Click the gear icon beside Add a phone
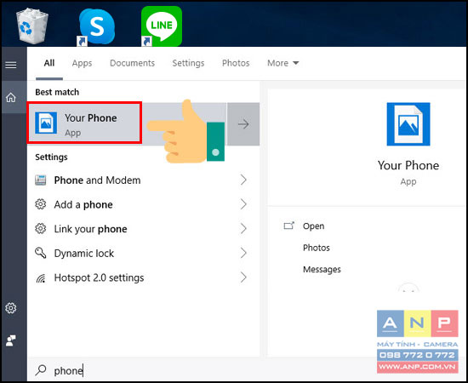The width and height of the screenshot is (468, 383). point(41,204)
